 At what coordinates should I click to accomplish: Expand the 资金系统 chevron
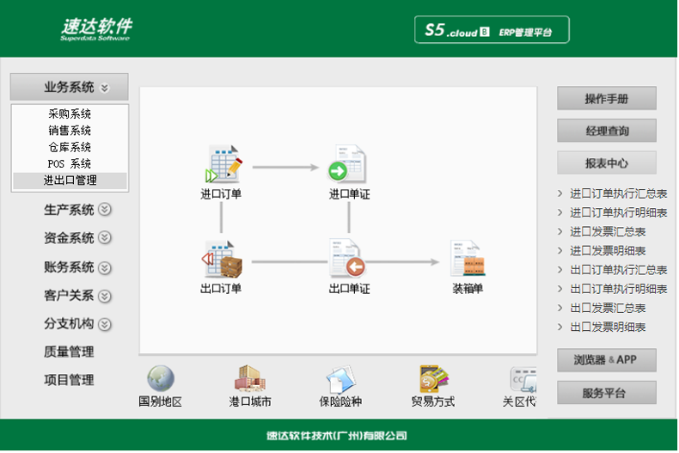click(x=104, y=238)
